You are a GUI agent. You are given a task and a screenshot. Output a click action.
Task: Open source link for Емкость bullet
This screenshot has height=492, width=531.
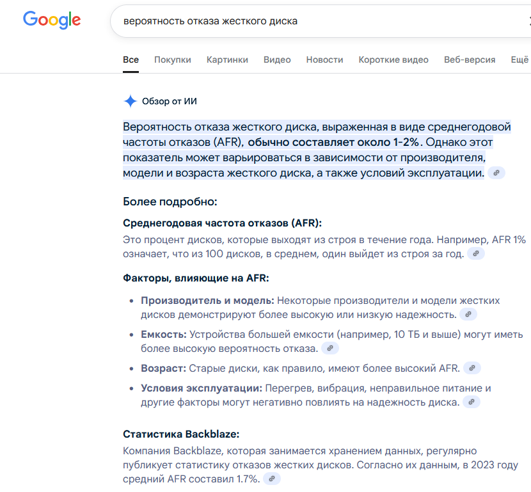pos(330,349)
